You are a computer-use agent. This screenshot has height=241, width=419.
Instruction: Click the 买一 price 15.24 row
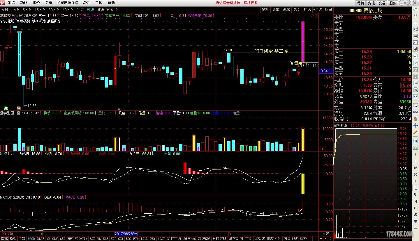pos(373,51)
